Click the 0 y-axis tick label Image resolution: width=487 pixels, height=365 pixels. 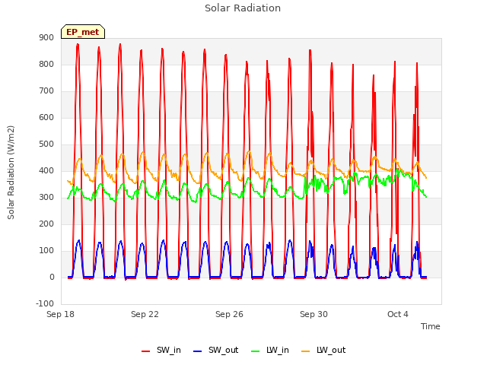[52, 277]
